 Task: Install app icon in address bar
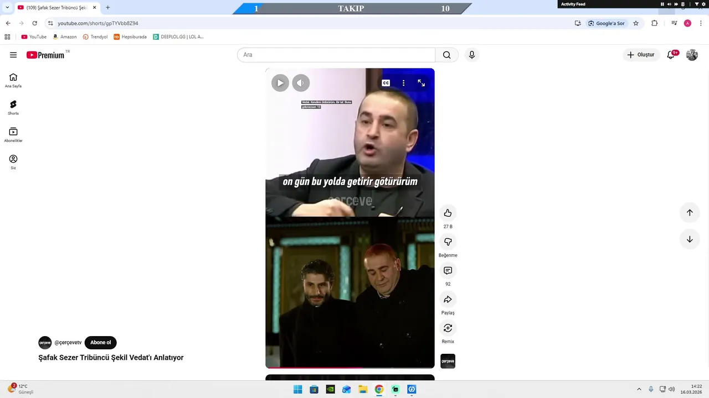coord(578,23)
